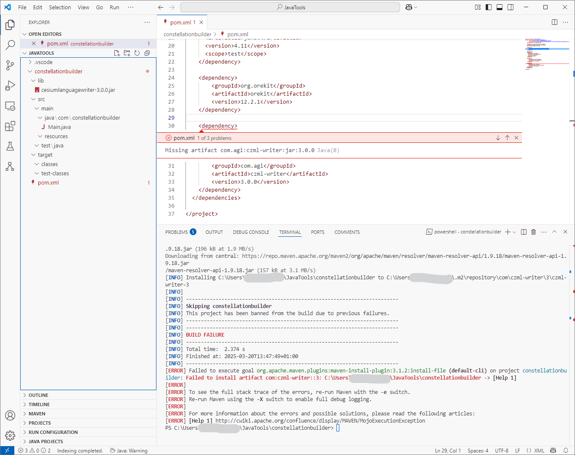Open the Testing flask view
The width and height of the screenshot is (575, 455).
[x=10, y=146]
